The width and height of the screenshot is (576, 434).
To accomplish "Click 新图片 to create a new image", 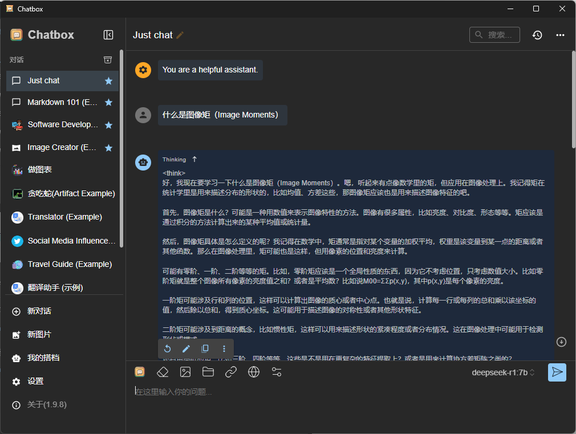I will 39,335.
